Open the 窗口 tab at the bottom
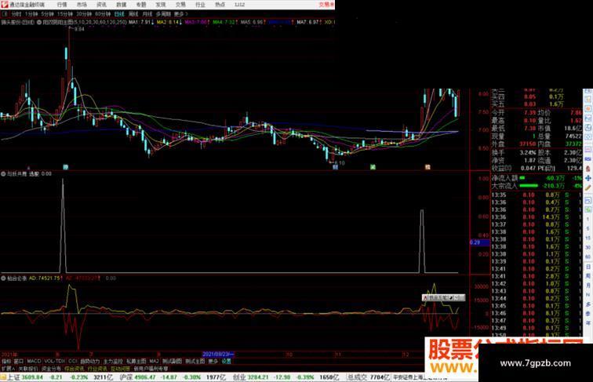The height and width of the screenshot is (382, 593). coord(19,362)
